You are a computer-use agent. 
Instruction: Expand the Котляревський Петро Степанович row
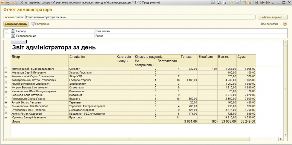tap(6, 80)
